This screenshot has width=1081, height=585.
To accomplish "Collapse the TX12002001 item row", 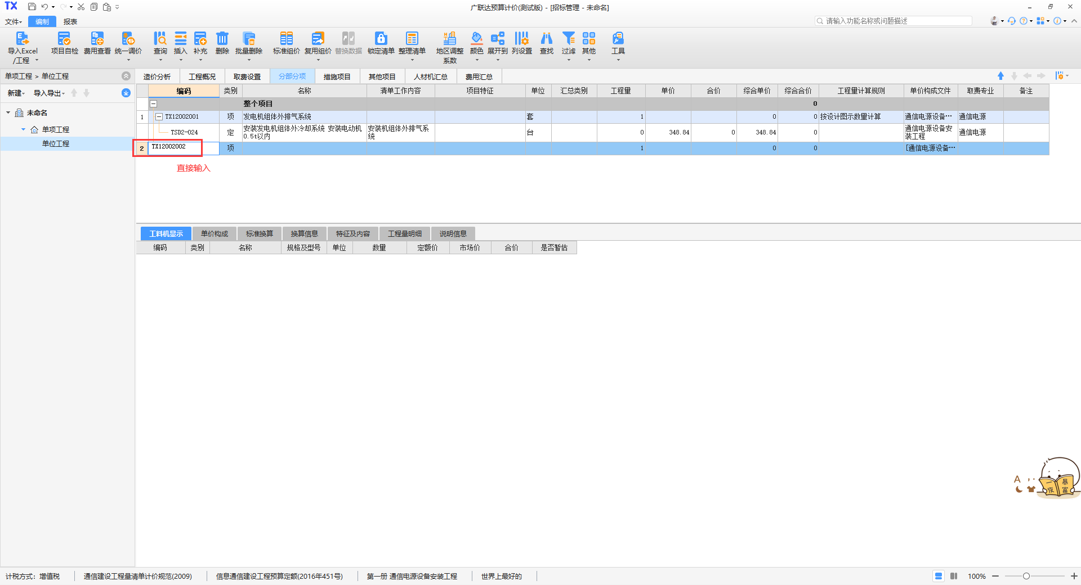I will pos(159,117).
